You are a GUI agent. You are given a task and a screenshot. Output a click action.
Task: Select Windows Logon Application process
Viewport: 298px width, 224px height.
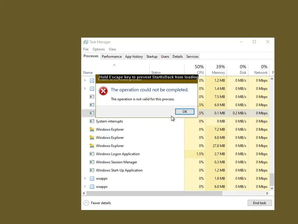[175, 154]
